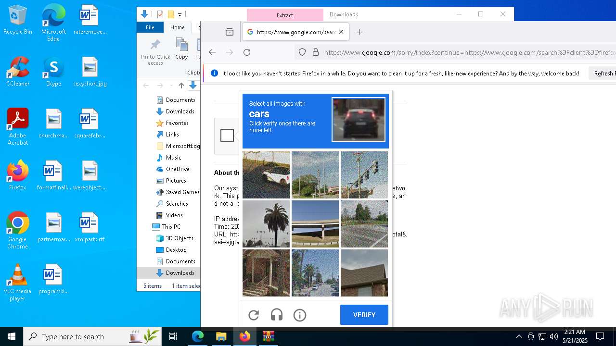Open Pictures folder in tree
Image resolution: width=616 pixels, height=346 pixels.
176,181
